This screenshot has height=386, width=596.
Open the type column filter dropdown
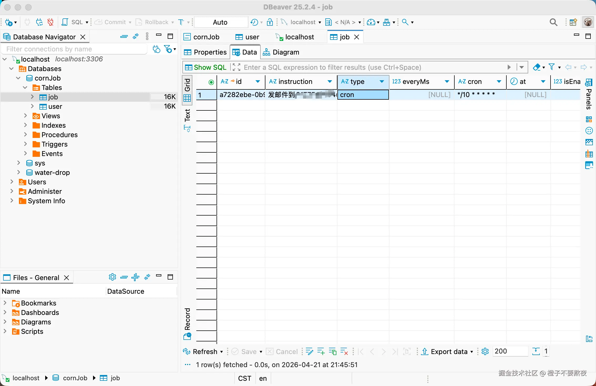382,82
